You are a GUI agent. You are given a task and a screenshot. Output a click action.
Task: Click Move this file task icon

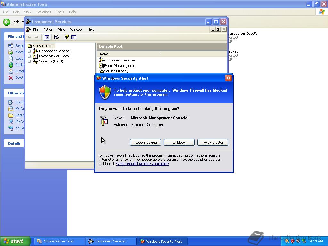coord(11,52)
